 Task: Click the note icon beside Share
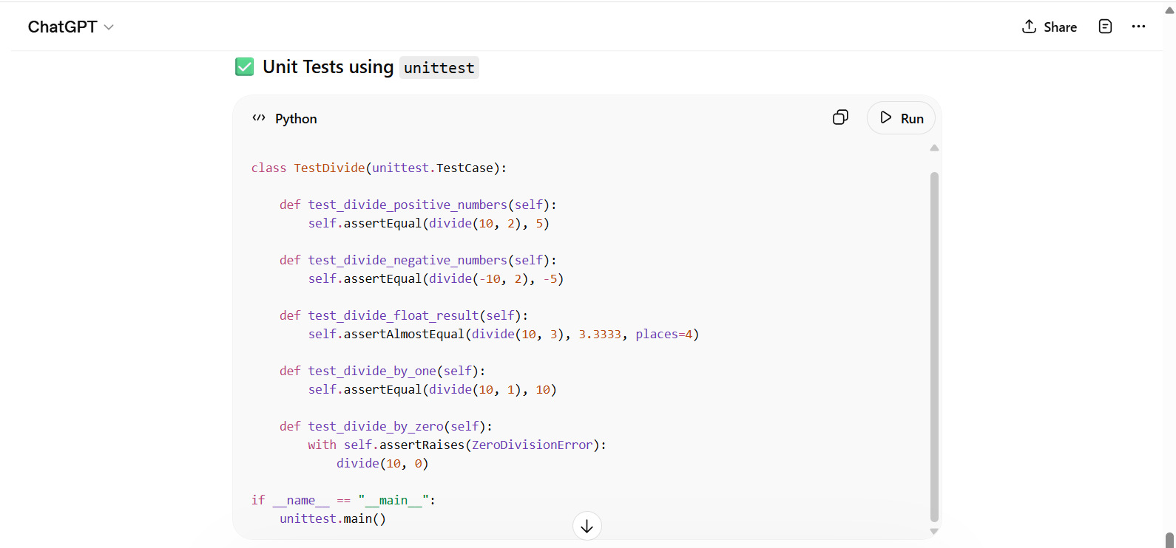(x=1105, y=27)
